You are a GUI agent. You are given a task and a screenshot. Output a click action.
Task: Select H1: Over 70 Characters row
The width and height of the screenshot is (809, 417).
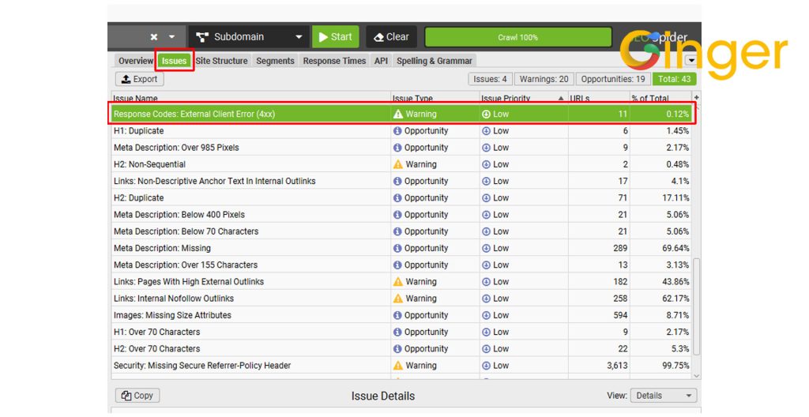(x=401, y=332)
